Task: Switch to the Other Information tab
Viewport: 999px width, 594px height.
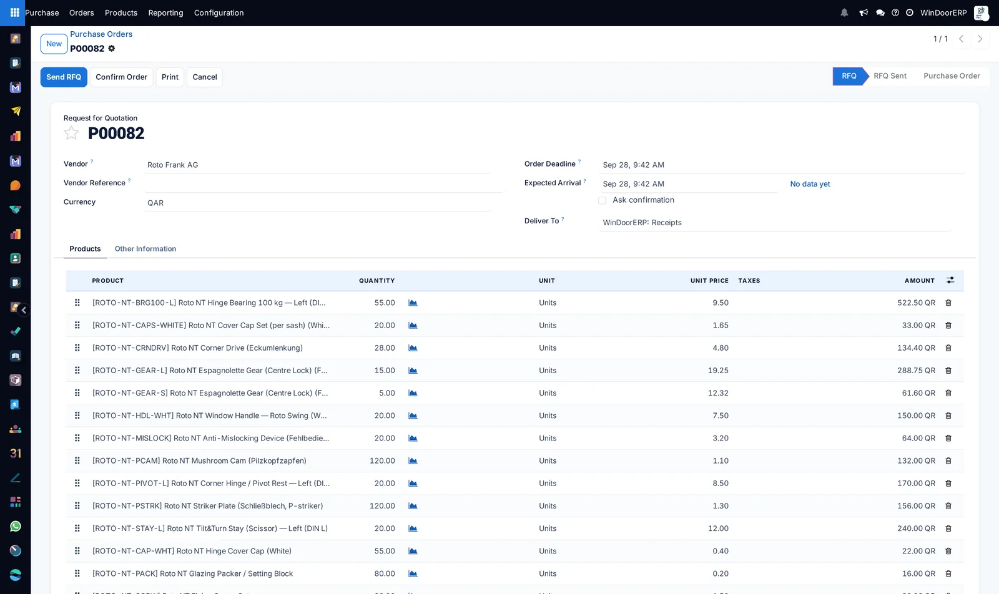Action: (x=145, y=248)
